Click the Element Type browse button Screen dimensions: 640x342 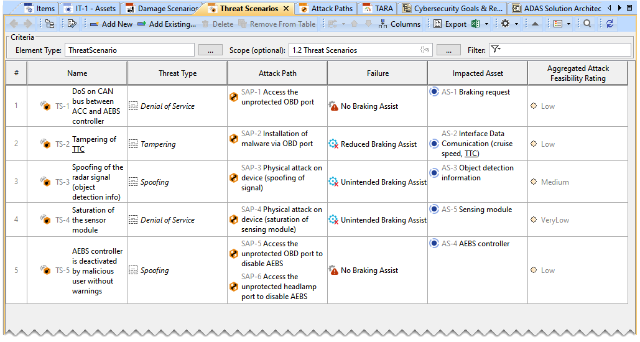coord(210,50)
